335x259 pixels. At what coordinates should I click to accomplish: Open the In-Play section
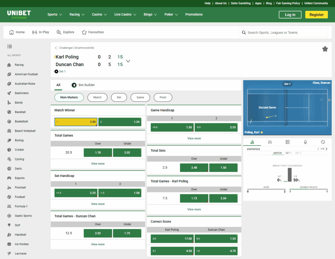(41, 32)
